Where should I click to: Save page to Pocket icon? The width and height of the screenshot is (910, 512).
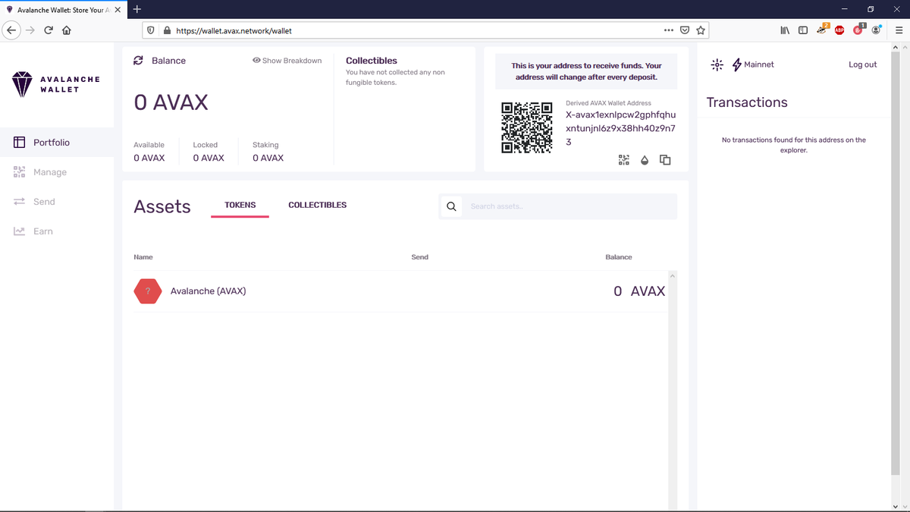(685, 31)
